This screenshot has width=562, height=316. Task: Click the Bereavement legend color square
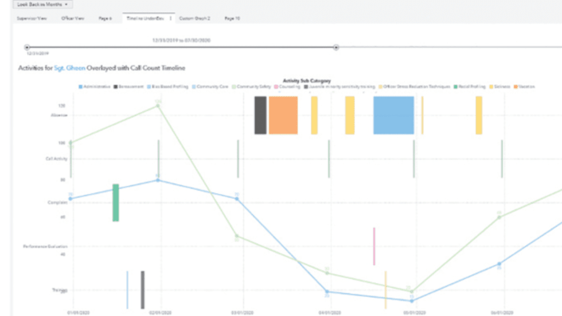116,86
